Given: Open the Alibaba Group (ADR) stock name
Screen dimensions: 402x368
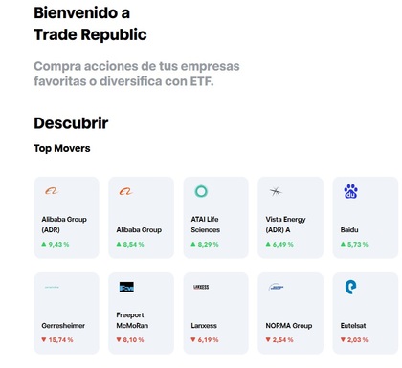Looking at the screenshot, I should click(64, 225).
